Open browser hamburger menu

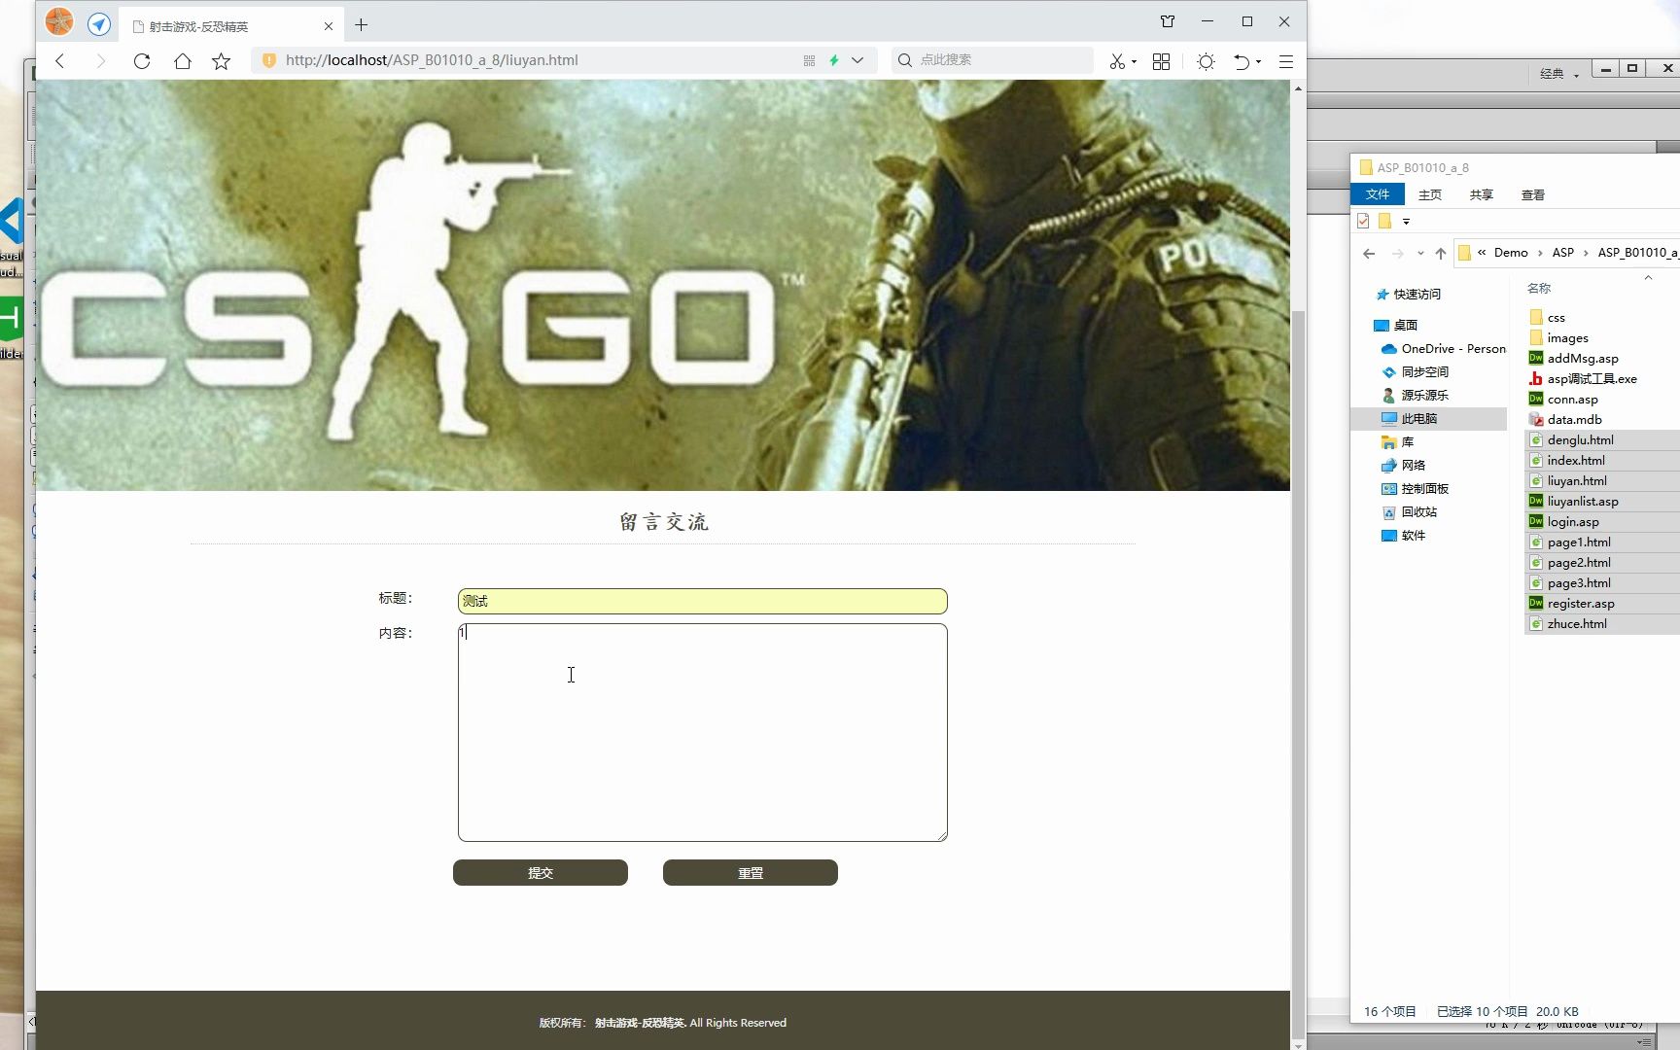pyautogui.click(x=1285, y=60)
